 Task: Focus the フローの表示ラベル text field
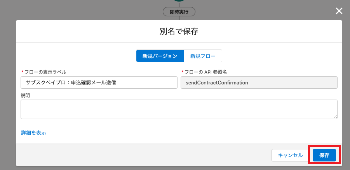coord(99,82)
